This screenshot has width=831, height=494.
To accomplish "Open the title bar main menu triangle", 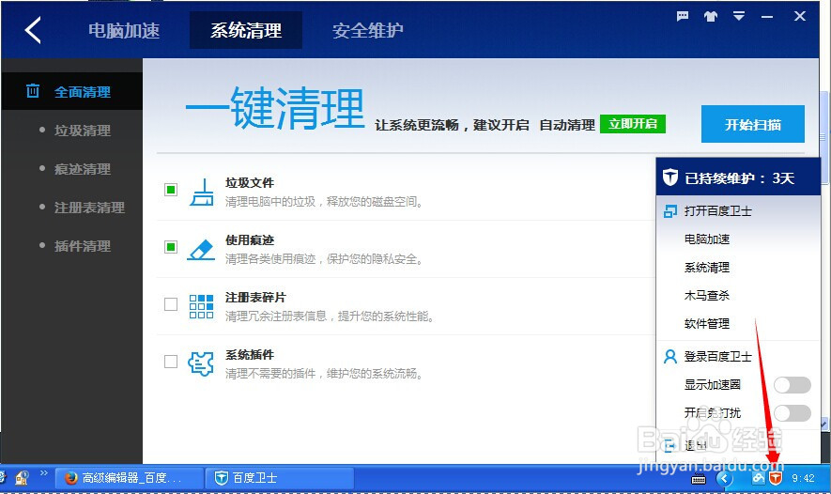I will [x=739, y=16].
